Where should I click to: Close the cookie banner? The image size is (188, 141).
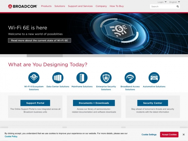[184, 134]
